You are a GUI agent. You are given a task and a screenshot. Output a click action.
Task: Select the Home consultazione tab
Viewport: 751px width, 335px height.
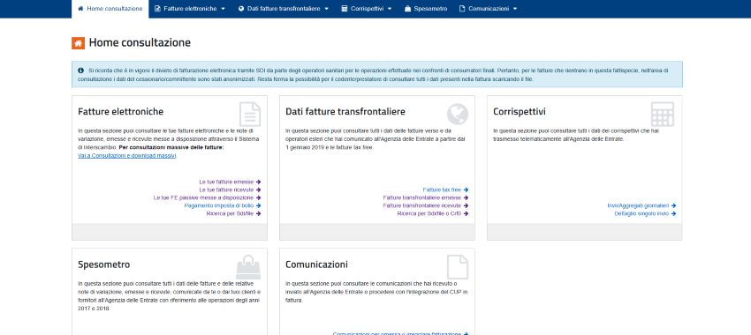point(110,9)
